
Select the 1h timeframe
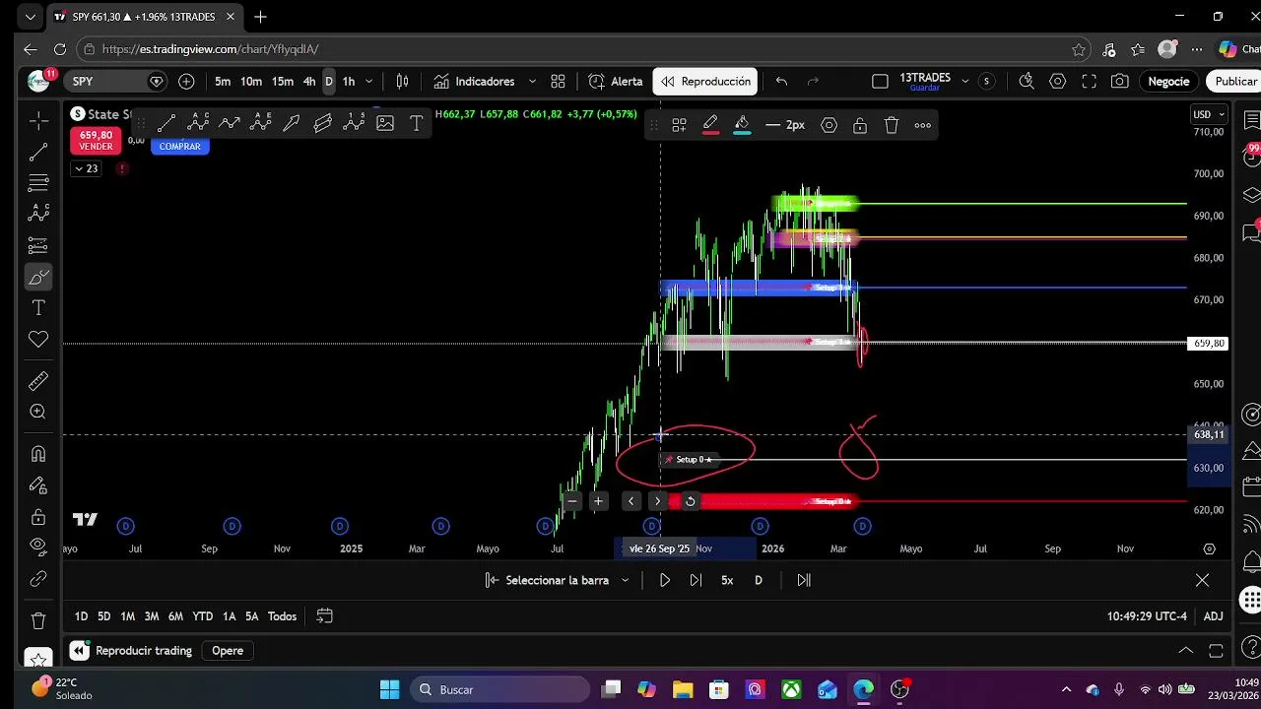click(349, 82)
